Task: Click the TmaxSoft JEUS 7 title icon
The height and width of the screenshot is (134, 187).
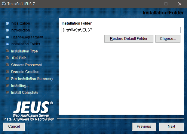Action: pos(4,4)
